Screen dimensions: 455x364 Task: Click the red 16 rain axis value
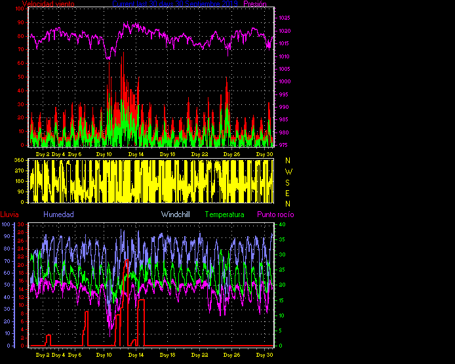click(x=20, y=281)
